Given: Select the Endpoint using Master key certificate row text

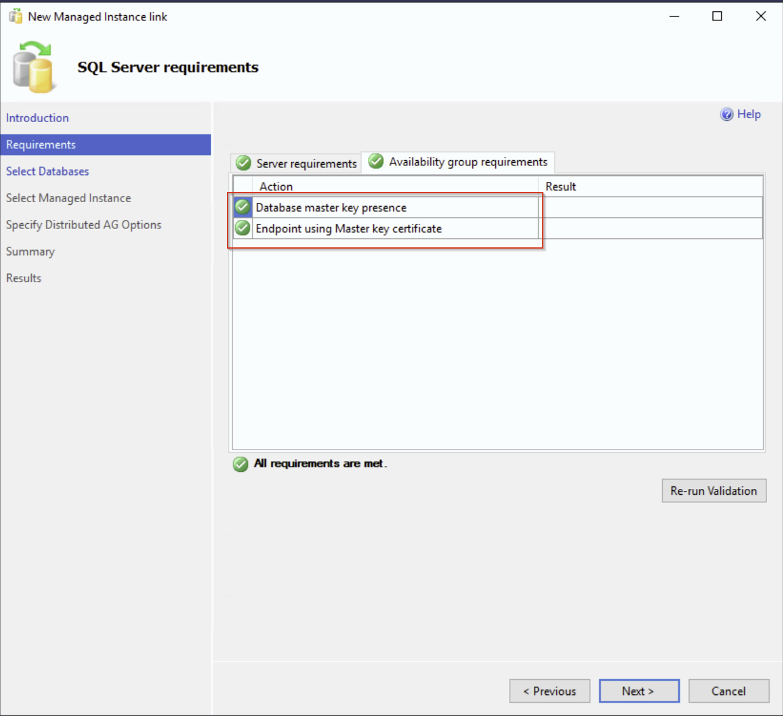Looking at the screenshot, I should (348, 228).
